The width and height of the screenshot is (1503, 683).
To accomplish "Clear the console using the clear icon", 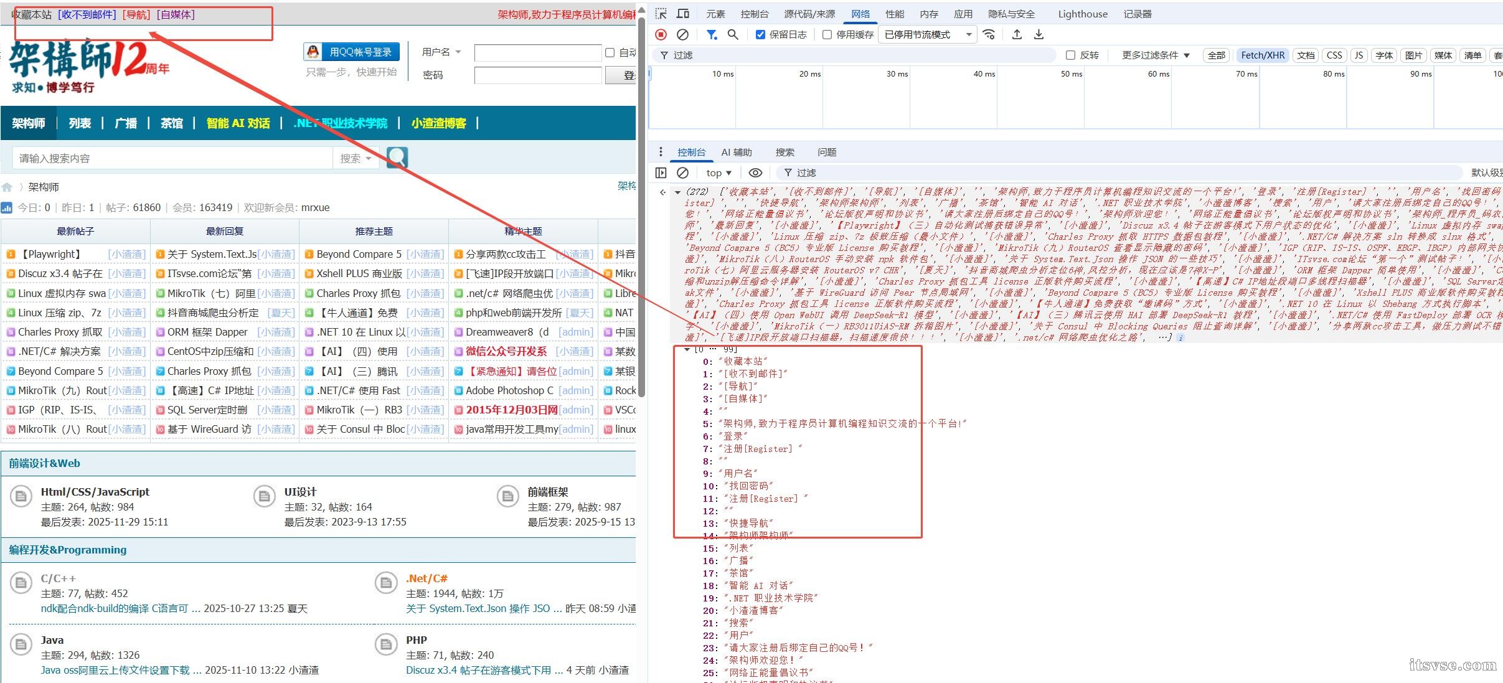I will [683, 172].
